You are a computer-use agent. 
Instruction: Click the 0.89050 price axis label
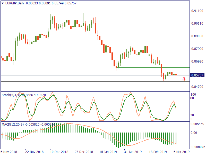point(197,36)
